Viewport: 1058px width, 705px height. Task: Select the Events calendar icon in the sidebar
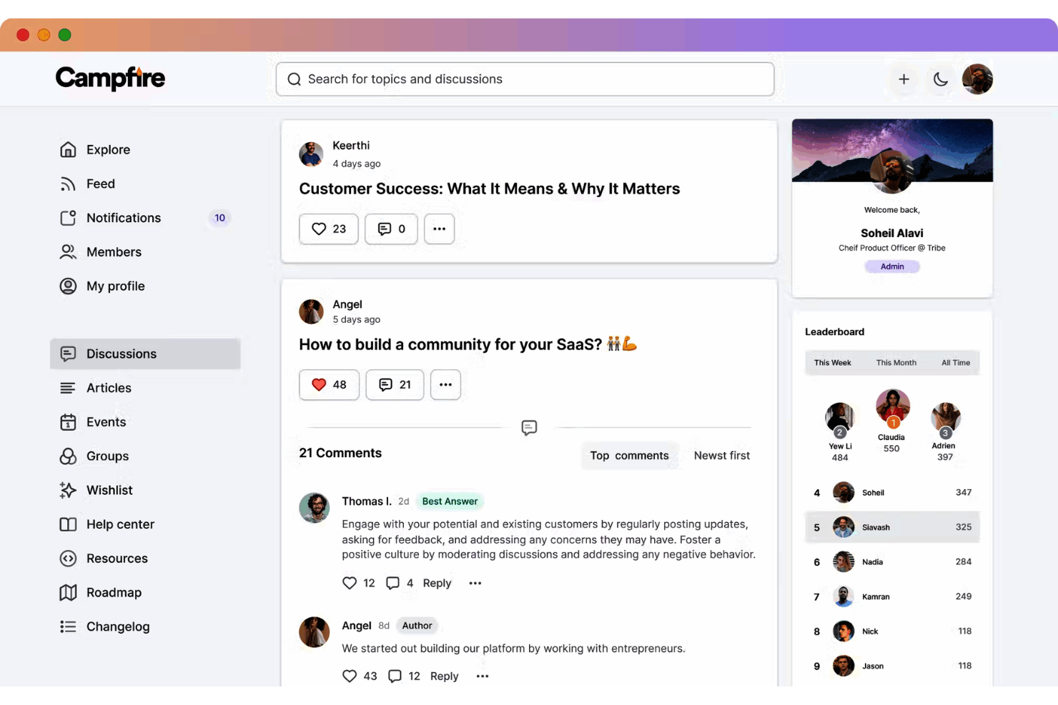click(x=68, y=422)
